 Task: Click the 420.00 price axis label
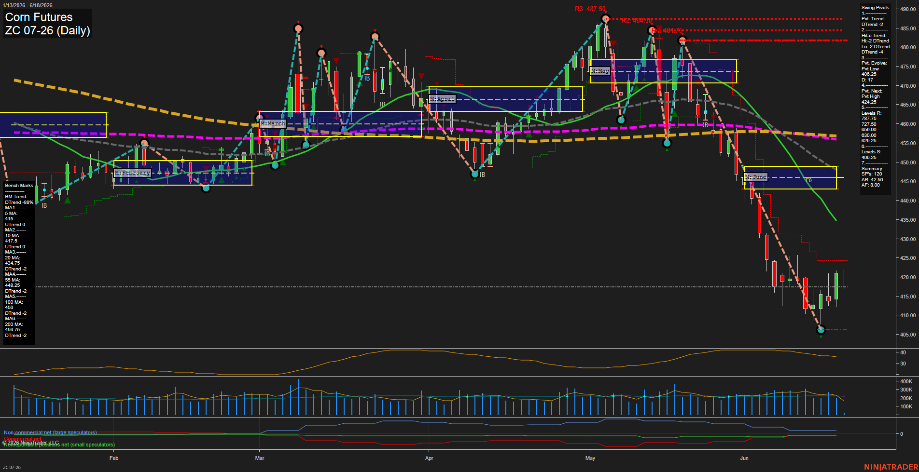[x=908, y=277]
